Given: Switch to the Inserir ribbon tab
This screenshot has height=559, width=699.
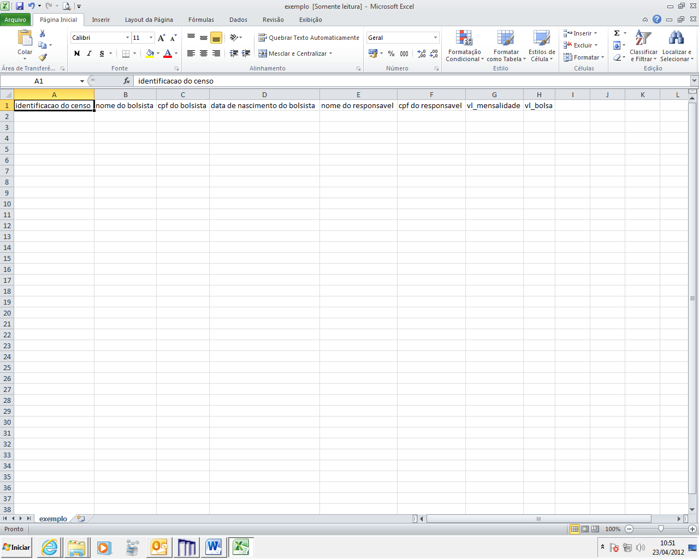Looking at the screenshot, I should coord(101,20).
